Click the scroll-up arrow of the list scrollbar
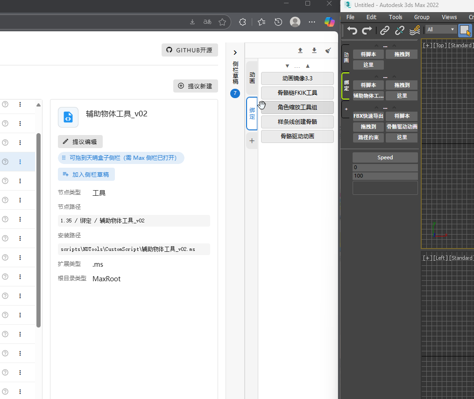Screen dimensions: 474x399 [x=38, y=105]
